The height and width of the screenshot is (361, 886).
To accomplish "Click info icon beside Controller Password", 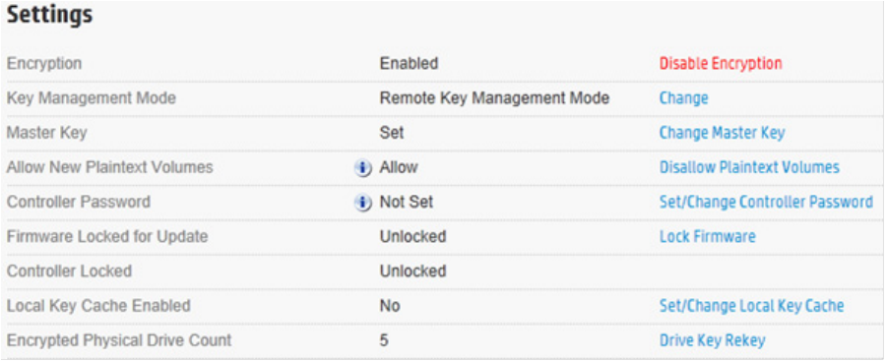I will (x=362, y=203).
